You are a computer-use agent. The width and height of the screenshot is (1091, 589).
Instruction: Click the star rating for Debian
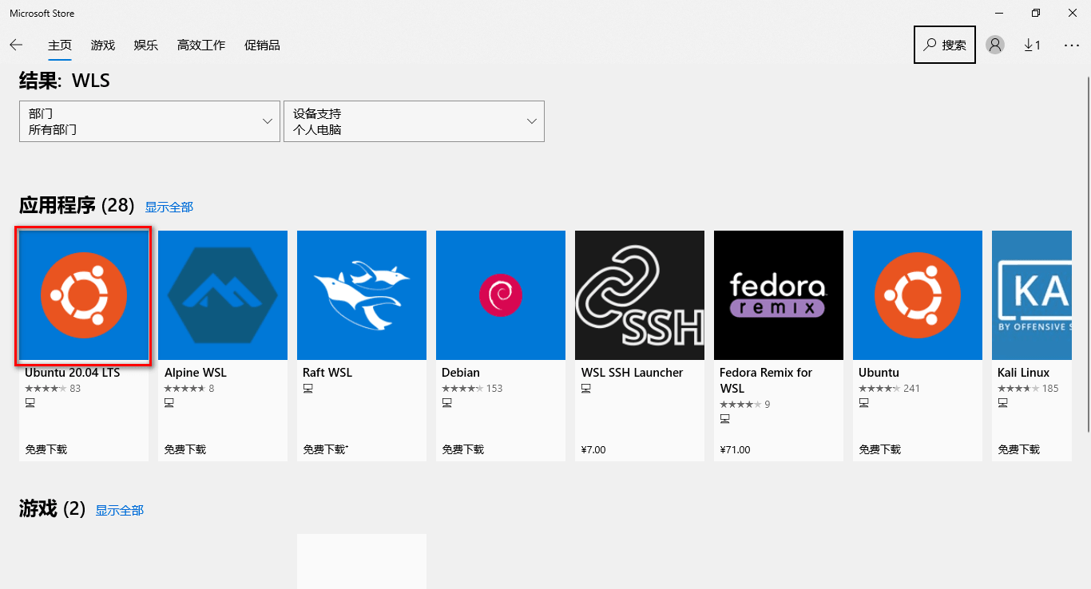(x=462, y=389)
